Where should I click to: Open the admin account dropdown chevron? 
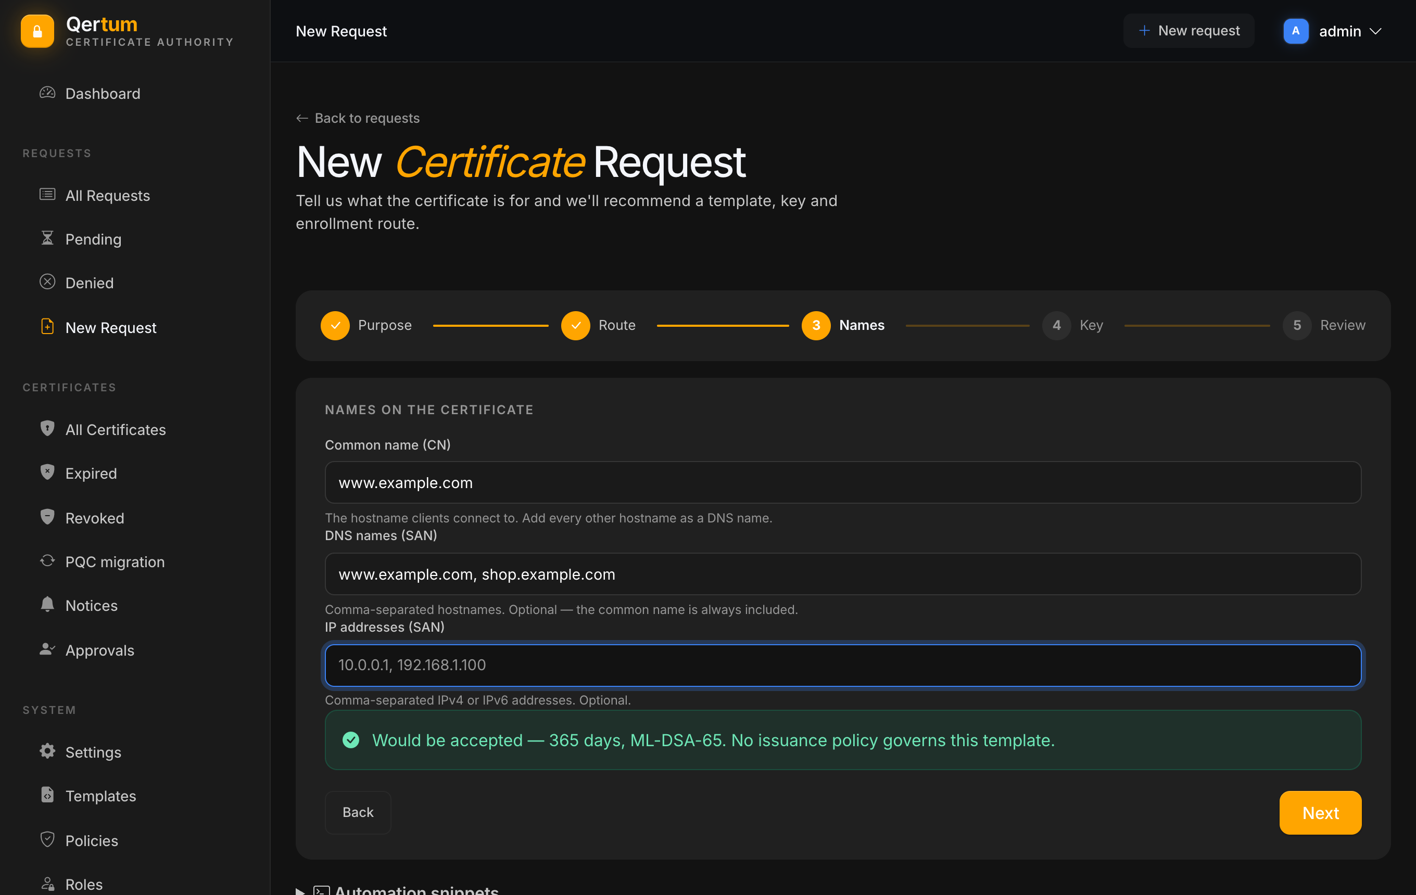pos(1375,31)
